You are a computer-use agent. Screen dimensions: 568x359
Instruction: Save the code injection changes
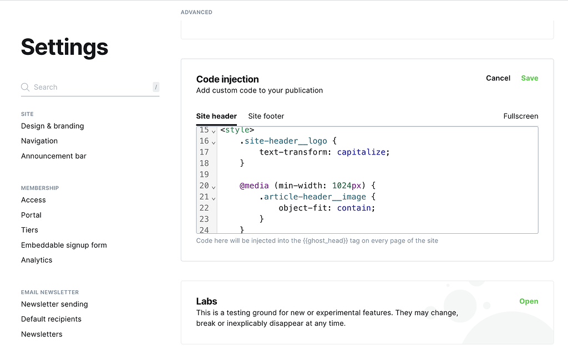529,78
